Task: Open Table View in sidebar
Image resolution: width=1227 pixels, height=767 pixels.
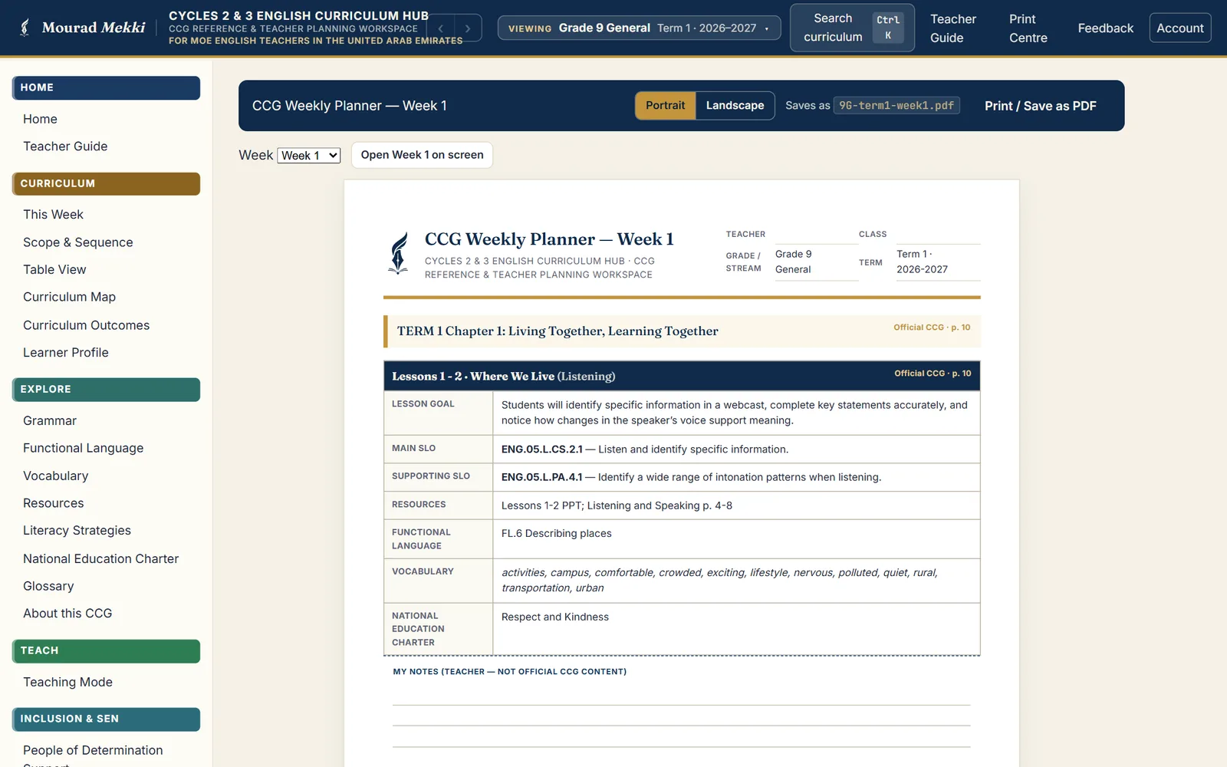Action: point(54,270)
